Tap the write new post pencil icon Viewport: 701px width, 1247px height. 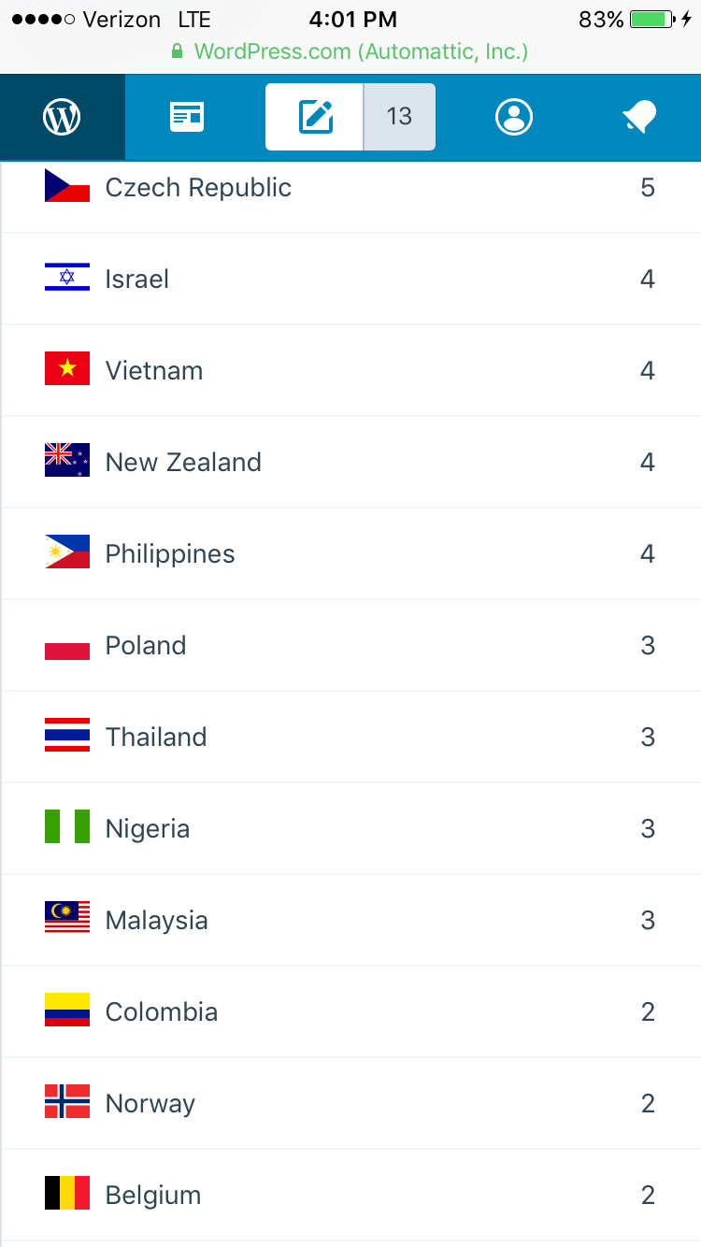click(316, 117)
